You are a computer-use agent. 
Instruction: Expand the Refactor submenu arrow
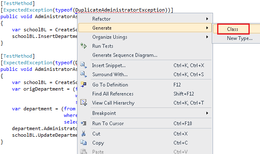(x=207, y=19)
